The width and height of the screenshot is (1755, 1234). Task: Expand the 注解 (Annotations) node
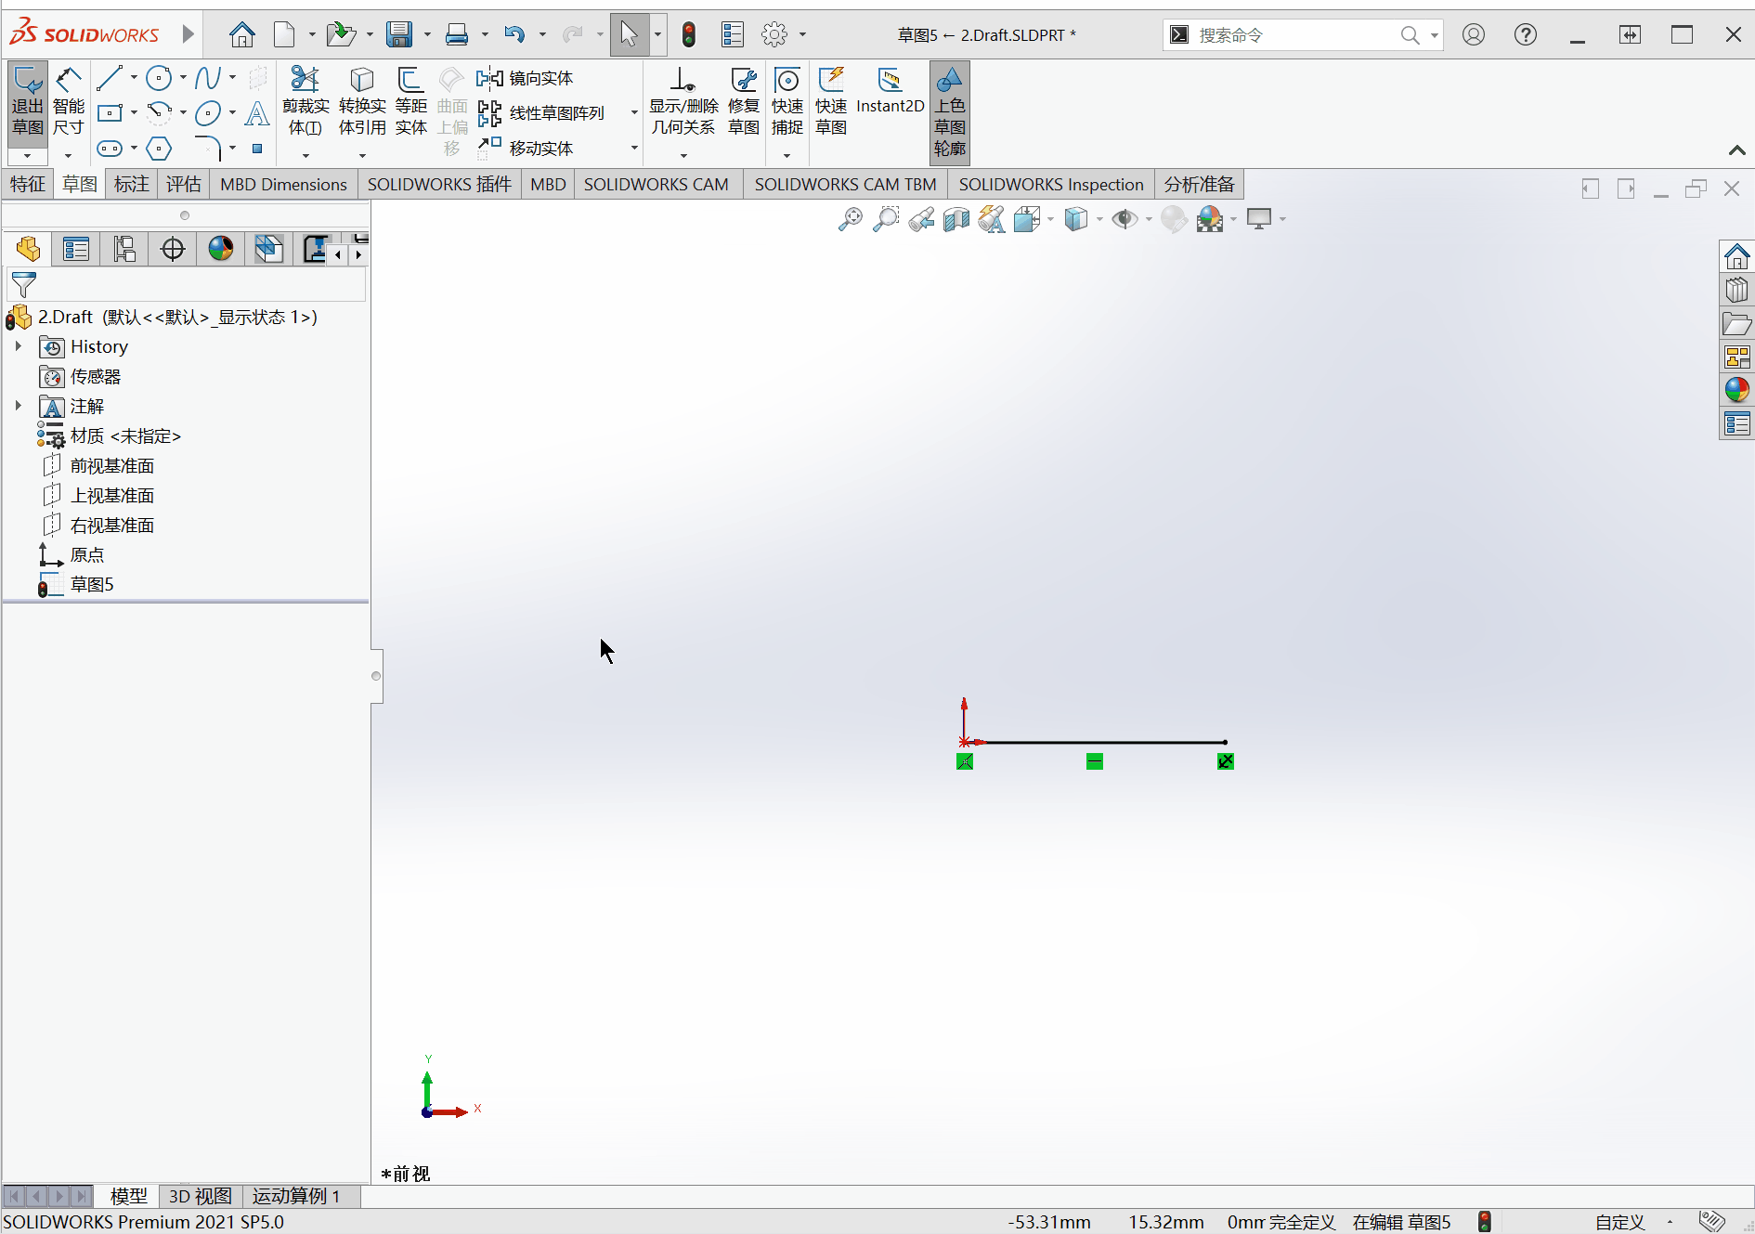click(18, 406)
